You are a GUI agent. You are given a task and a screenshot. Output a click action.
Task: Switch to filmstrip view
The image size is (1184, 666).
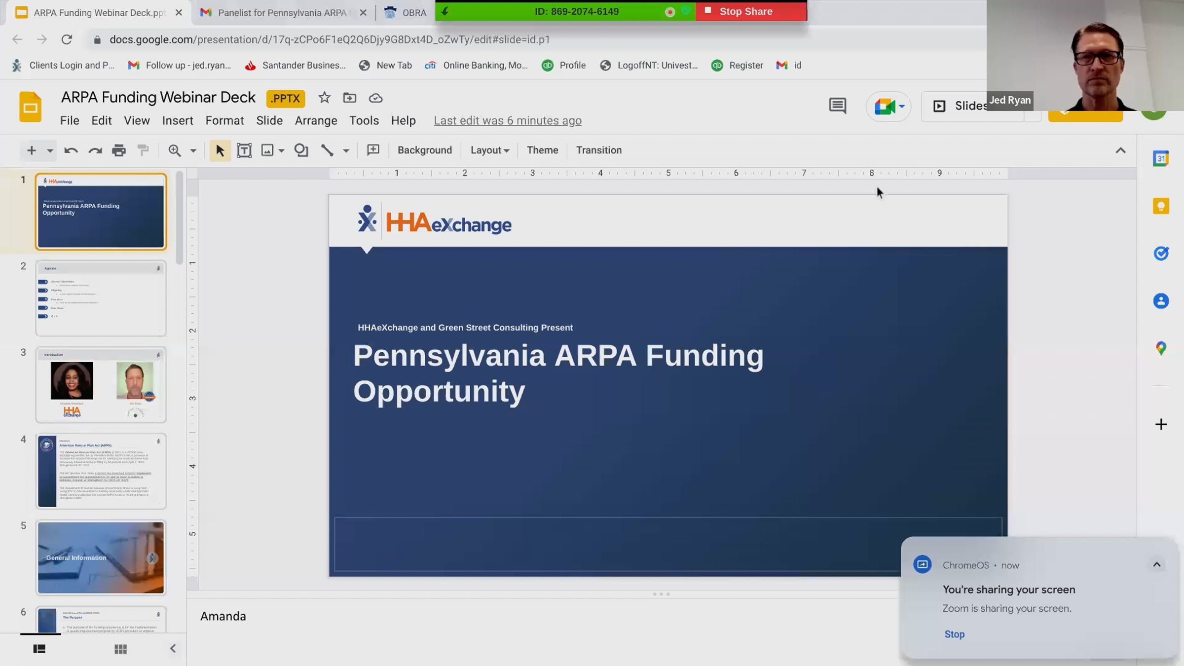tap(39, 649)
